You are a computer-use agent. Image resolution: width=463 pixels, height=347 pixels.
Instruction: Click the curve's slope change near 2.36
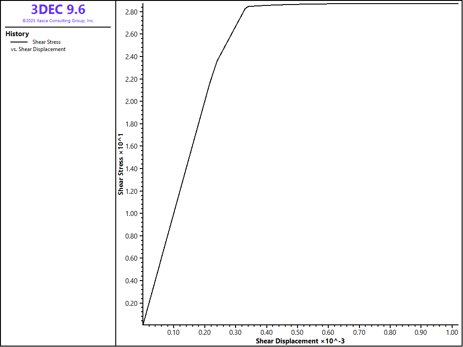click(x=217, y=61)
